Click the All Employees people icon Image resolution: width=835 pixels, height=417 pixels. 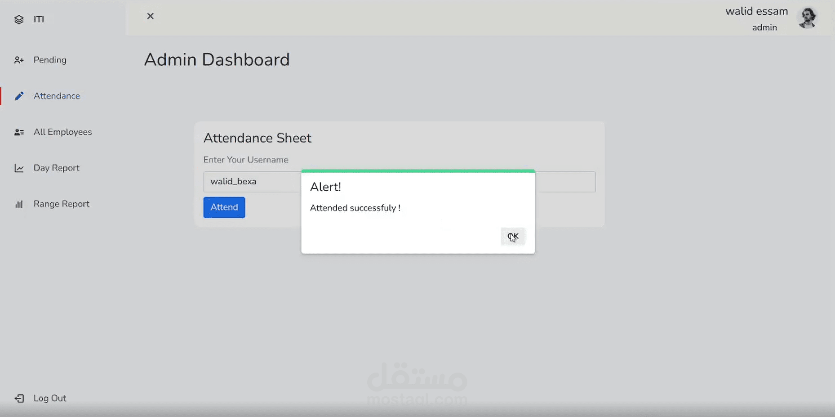(19, 131)
